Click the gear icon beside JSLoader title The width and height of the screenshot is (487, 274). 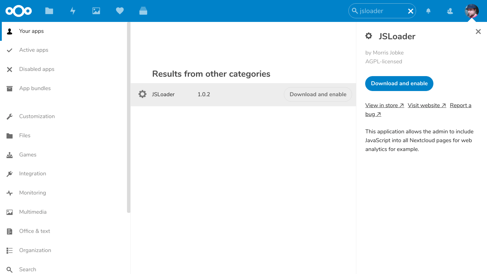(369, 36)
